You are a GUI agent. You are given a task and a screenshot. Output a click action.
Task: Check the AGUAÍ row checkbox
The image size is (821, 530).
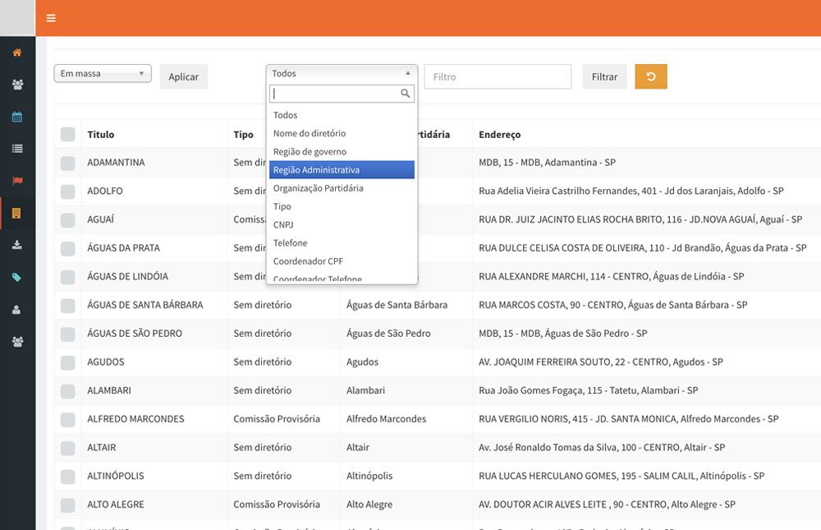(x=67, y=219)
